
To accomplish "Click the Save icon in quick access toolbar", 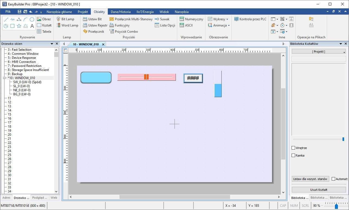I will [x=20, y=12].
